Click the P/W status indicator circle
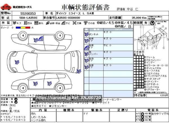The width and height of the screenshot is (169, 126). click(143, 120)
